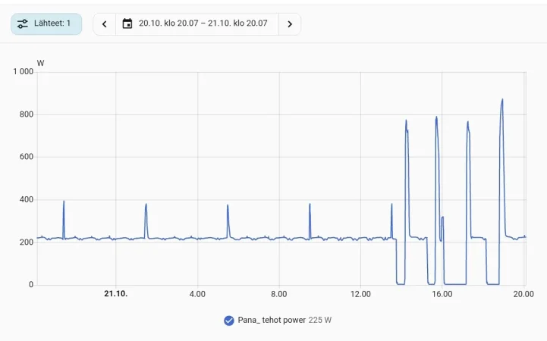
Task: Click the 4.00 time axis label
Action: 197,294
